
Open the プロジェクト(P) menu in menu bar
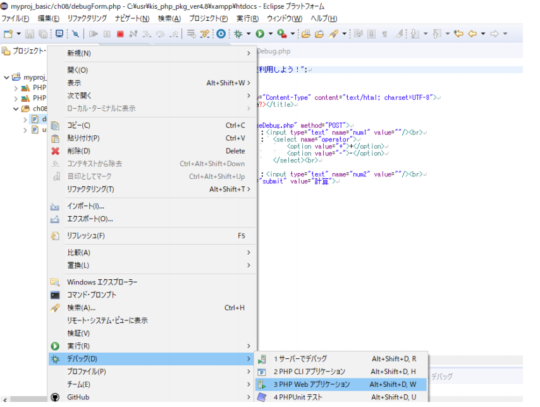208,18
